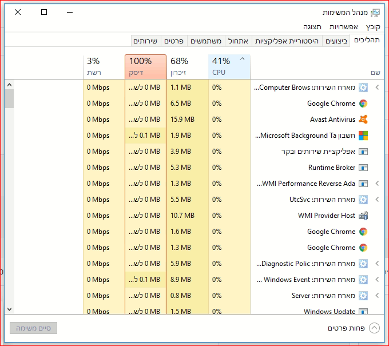389x346 pixels.
Task: Sort by the רשת 3% column header
Action: 104,66
